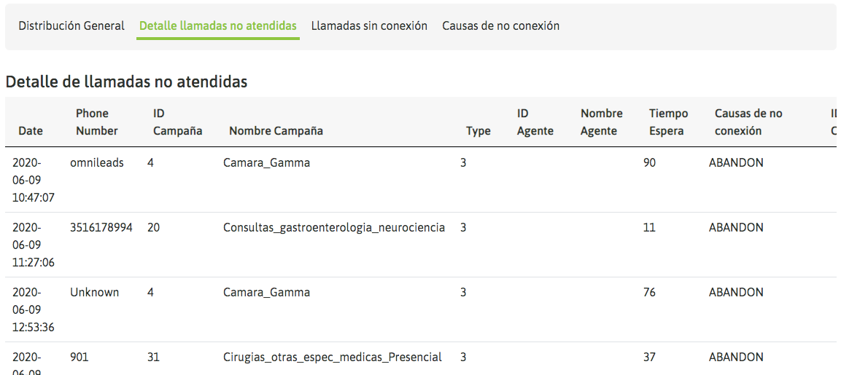Image resolution: width=841 pixels, height=375 pixels.
Task: Click the ID Campaña column header
Action: point(177,122)
